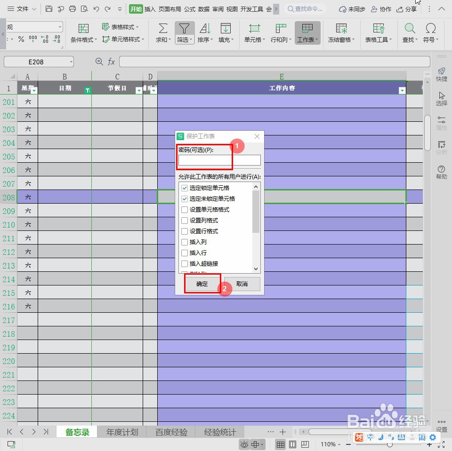
Task: Expand the Name Box dropdown arrow
Action: pyautogui.click(x=71, y=62)
